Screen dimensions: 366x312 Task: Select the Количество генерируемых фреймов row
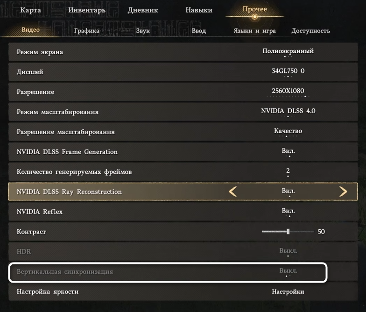click(x=183, y=172)
